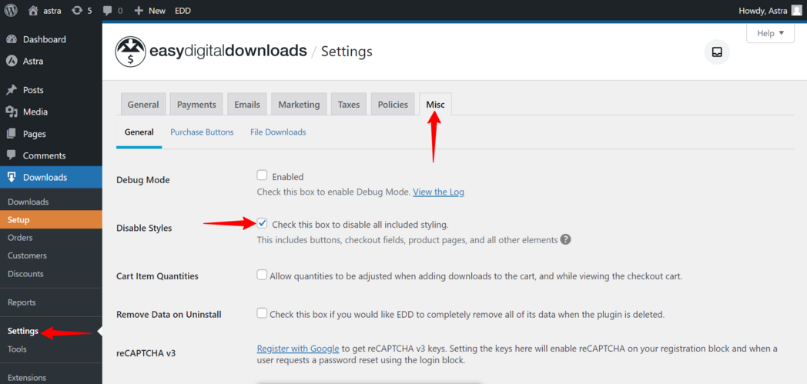Open the notifications inbox icon

click(x=717, y=52)
